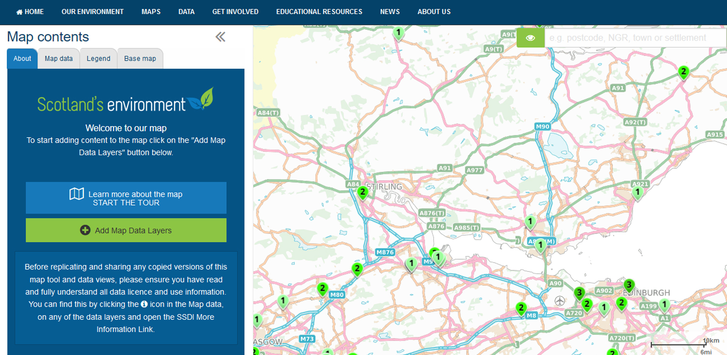The image size is (727, 355).
Task: Start the map tour
Action: pyautogui.click(x=126, y=198)
